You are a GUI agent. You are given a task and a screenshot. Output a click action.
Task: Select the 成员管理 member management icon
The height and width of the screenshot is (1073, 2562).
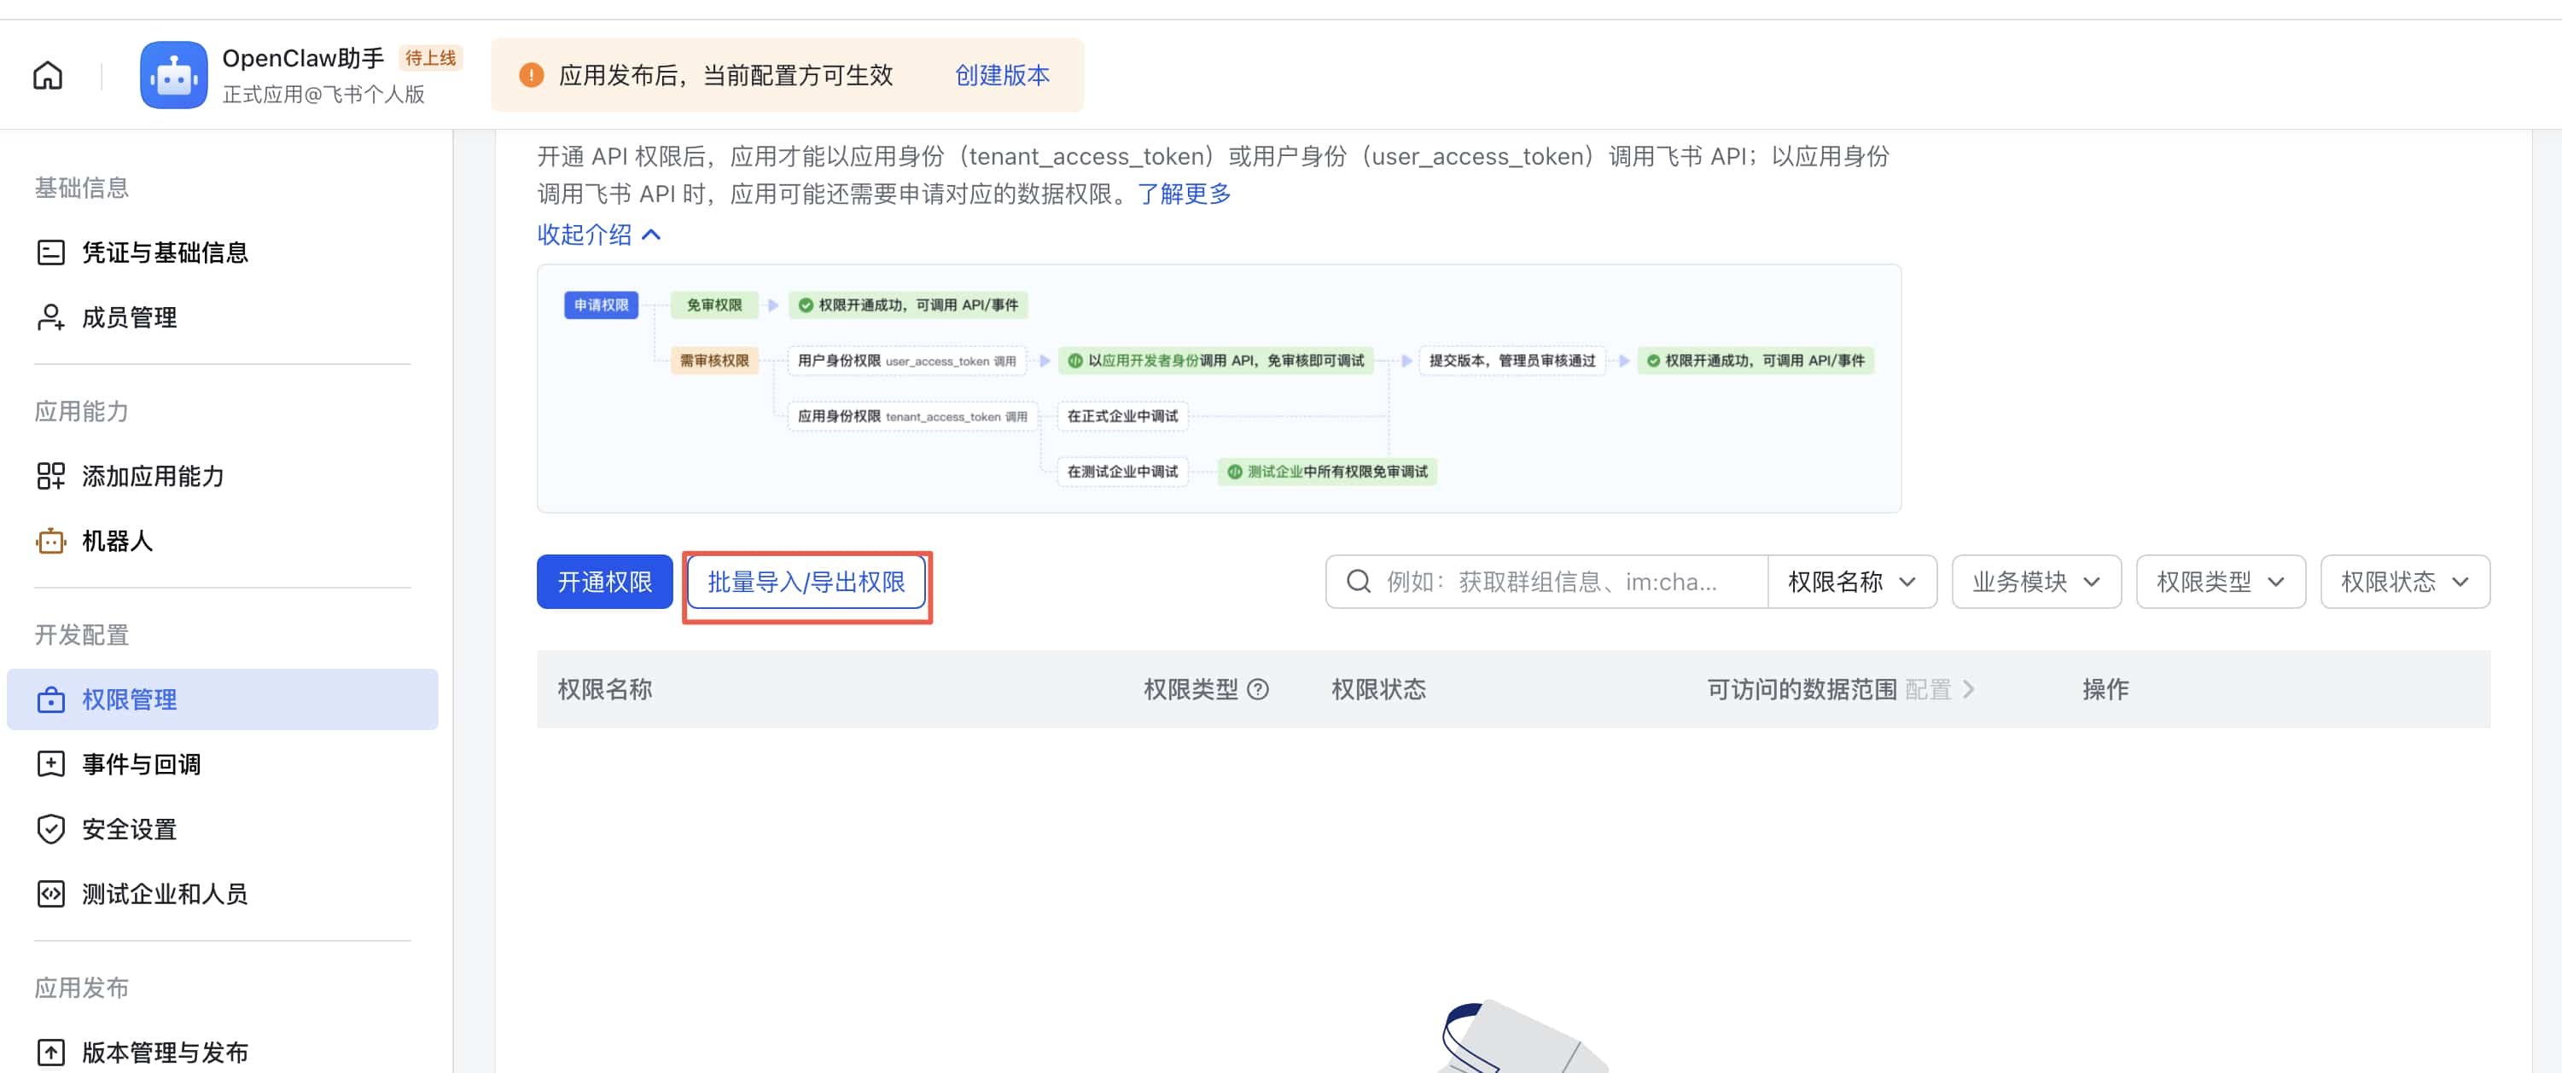50,317
